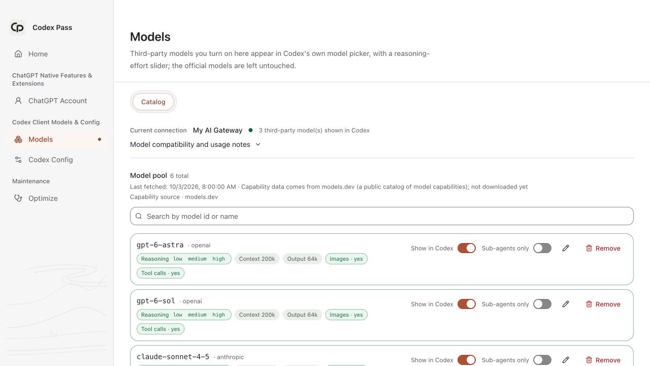Click the gpt-6-astra model name
The image size is (650, 366).
point(160,245)
